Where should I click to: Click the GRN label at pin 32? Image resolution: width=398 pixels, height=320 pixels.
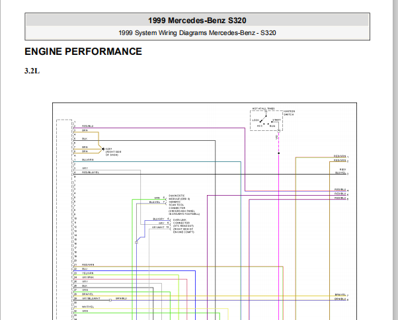pyautogui.click(x=85, y=311)
